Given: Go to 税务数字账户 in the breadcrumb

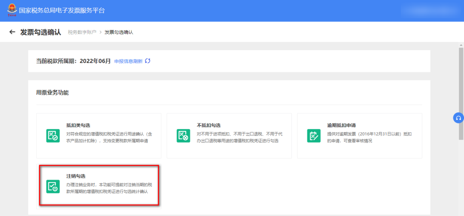Looking at the screenshot, I should pyautogui.click(x=82, y=33).
